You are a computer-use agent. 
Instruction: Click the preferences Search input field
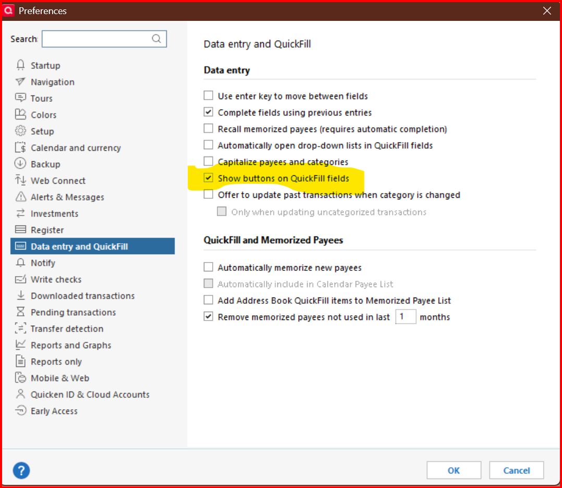104,39
